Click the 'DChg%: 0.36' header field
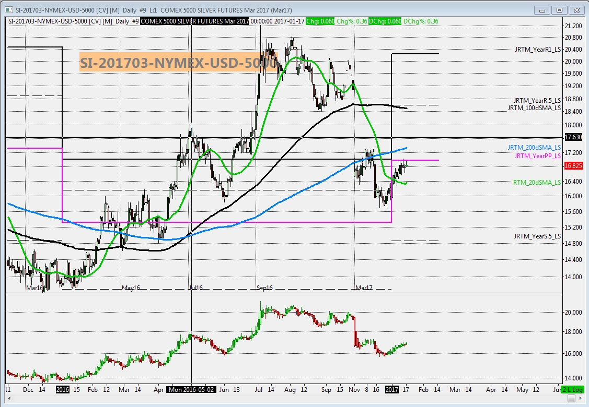Viewport: 589px width, 407px height. tap(421, 21)
